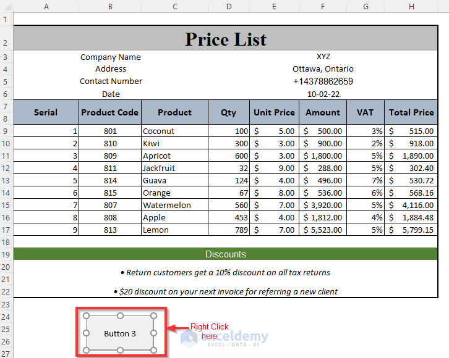Select column A header
Viewport: 449px width, 358px height.
point(46,6)
